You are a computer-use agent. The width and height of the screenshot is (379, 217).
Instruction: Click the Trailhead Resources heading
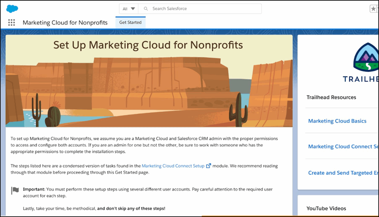pos(331,97)
